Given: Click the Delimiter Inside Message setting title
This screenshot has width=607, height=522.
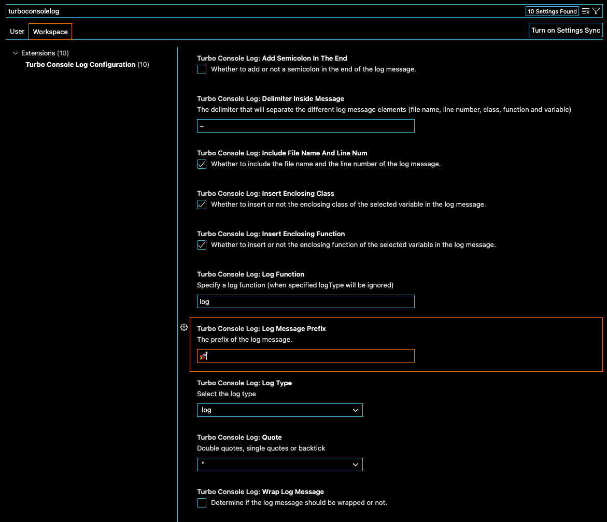Looking at the screenshot, I should (271, 98).
